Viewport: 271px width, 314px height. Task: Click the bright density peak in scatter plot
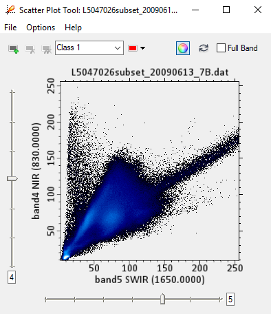coord(65,257)
